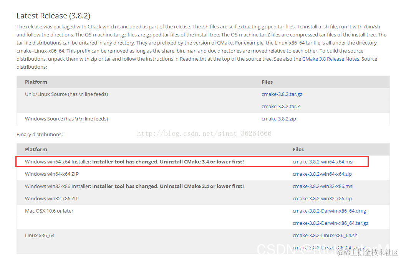This screenshot has height=259, width=401.
Task: Download cmake-3.8.2.zip Windows source
Action: 279,119
